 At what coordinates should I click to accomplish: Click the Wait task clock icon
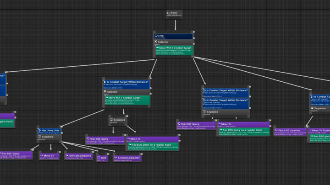point(98,158)
